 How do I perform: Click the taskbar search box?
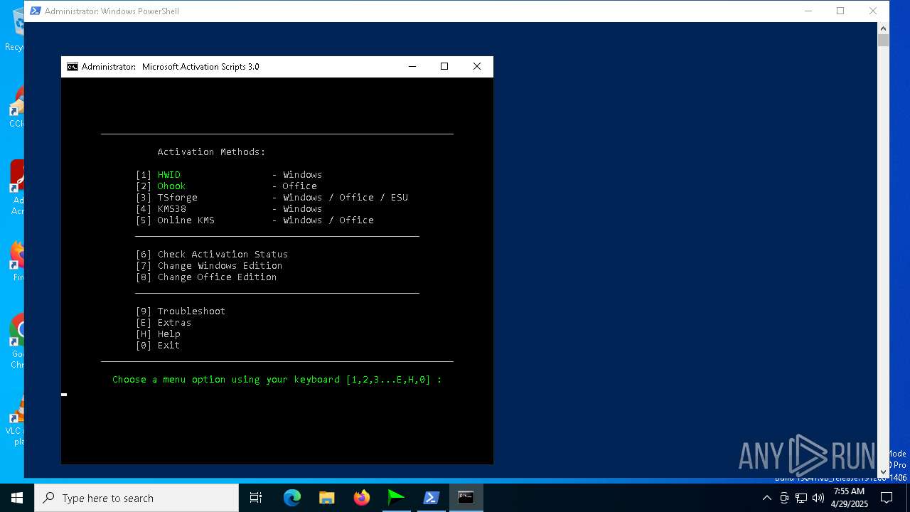136,498
